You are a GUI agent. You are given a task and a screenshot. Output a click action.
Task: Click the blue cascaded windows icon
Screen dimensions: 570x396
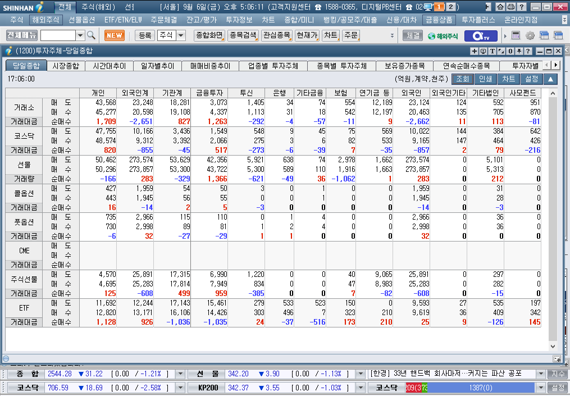coord(544,35)
